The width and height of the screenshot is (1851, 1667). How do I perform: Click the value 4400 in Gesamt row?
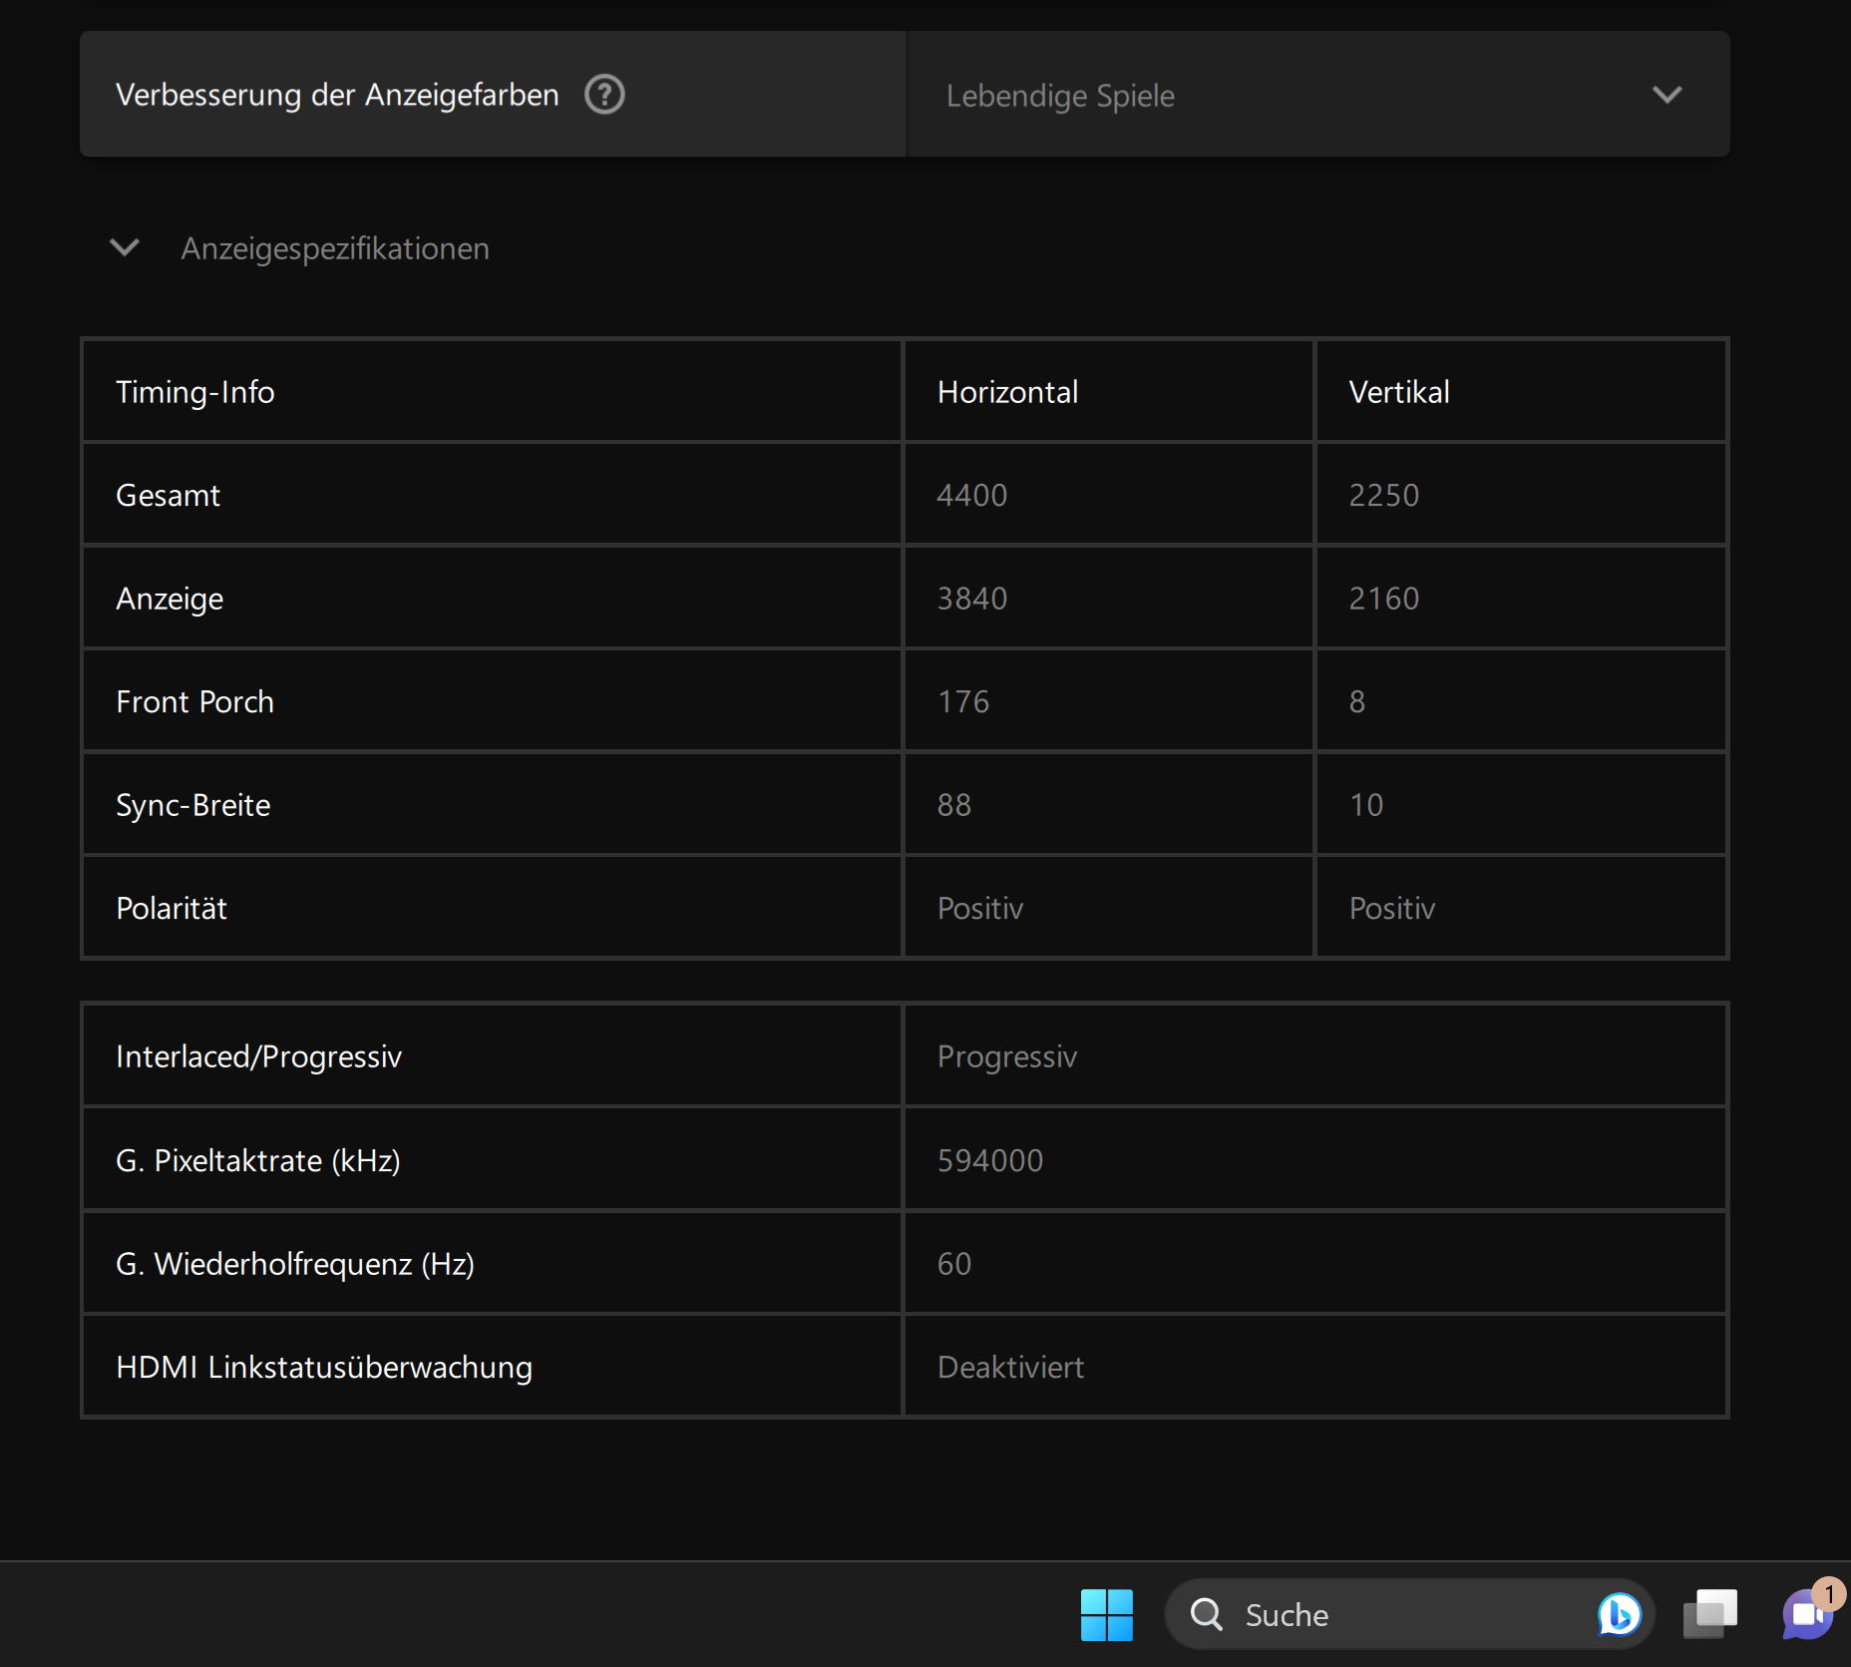click(x=972, y=495)
